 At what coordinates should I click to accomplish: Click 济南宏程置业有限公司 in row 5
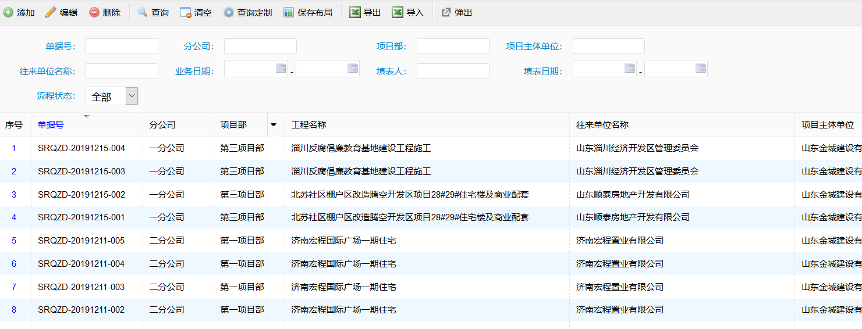point(620,241)
